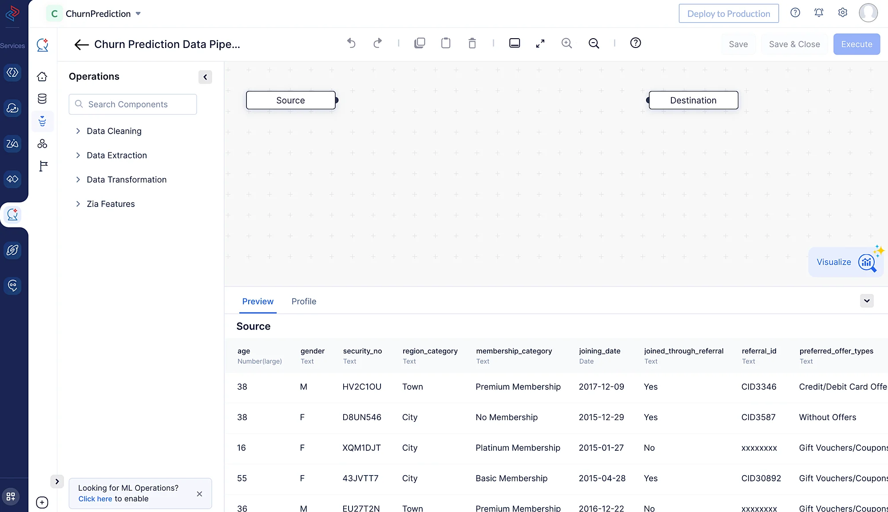Click the zoom out magnifier icon
Image resolution: width=888 pixels, height=512 pixels.
point(594,43)
